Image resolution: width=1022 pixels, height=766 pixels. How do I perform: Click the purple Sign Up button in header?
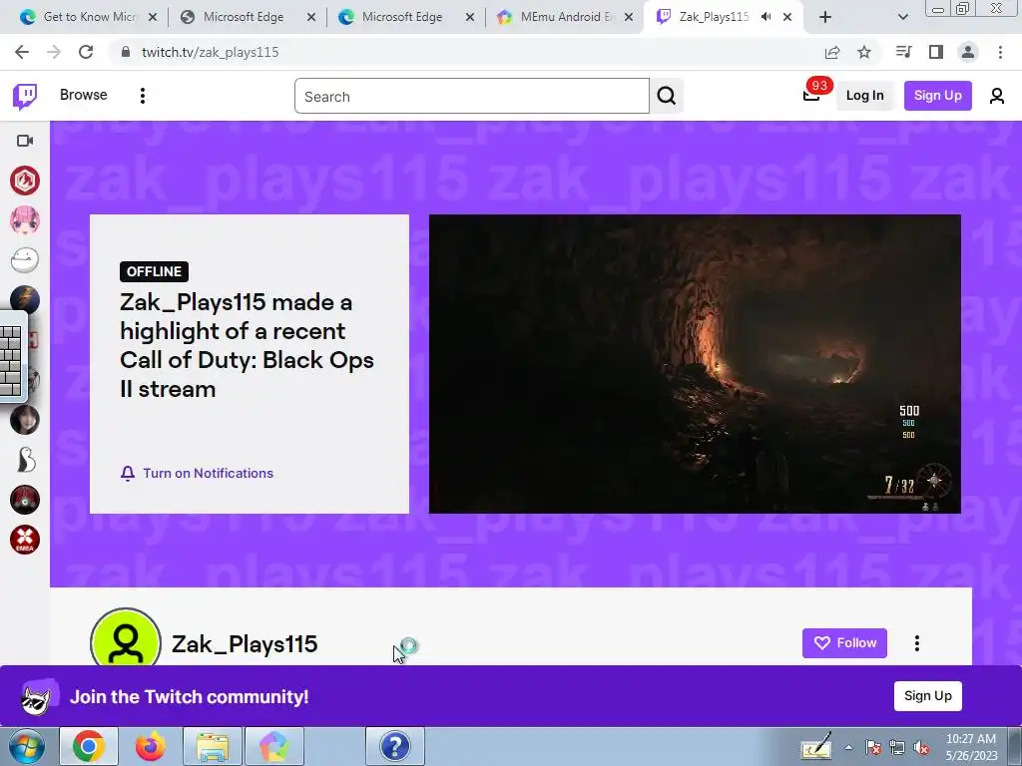(x=937, y=95)
